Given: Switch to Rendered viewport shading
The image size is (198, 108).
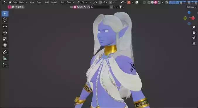Looking at the screenshot, I should [159, 2].
